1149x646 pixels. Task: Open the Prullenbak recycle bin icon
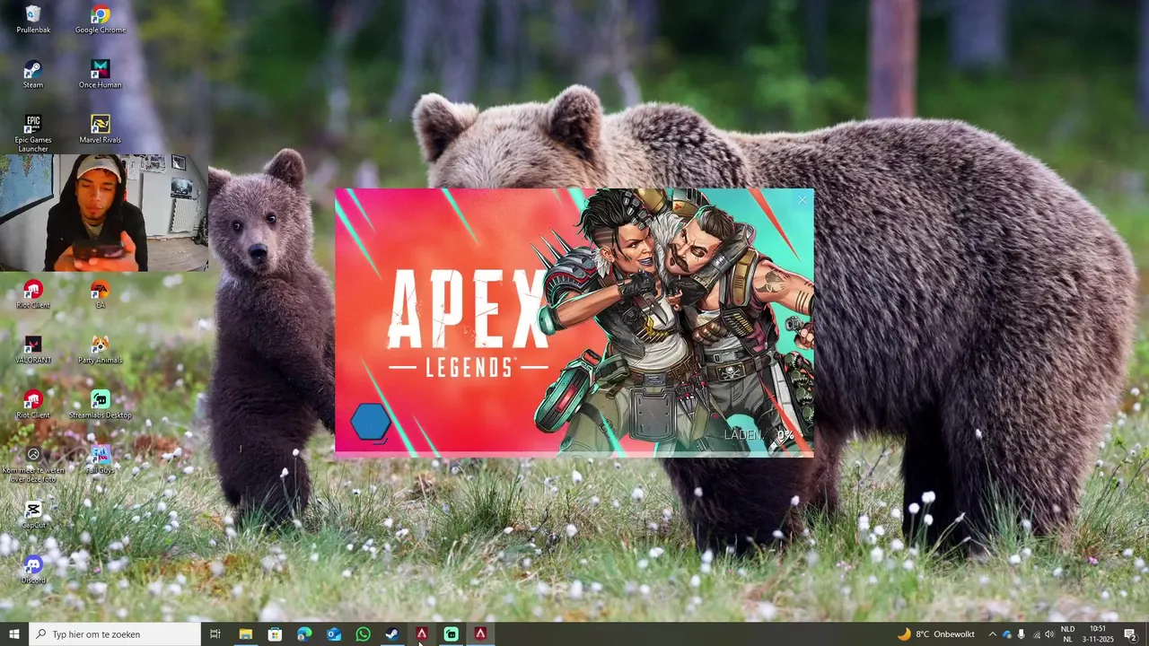point(33,20)
